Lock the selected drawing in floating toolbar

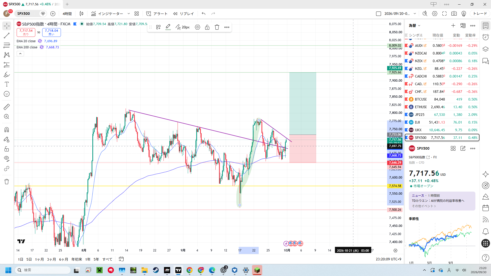(x=207, y=27)
